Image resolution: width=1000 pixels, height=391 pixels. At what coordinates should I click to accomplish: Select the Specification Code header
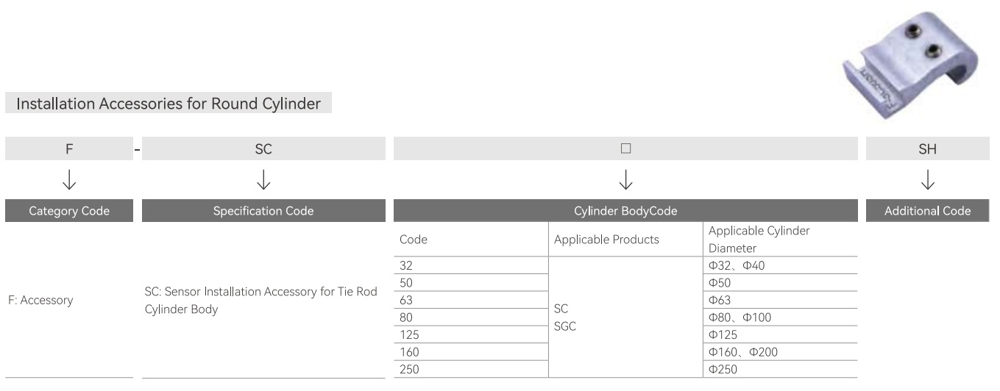(x=263, y=211)
